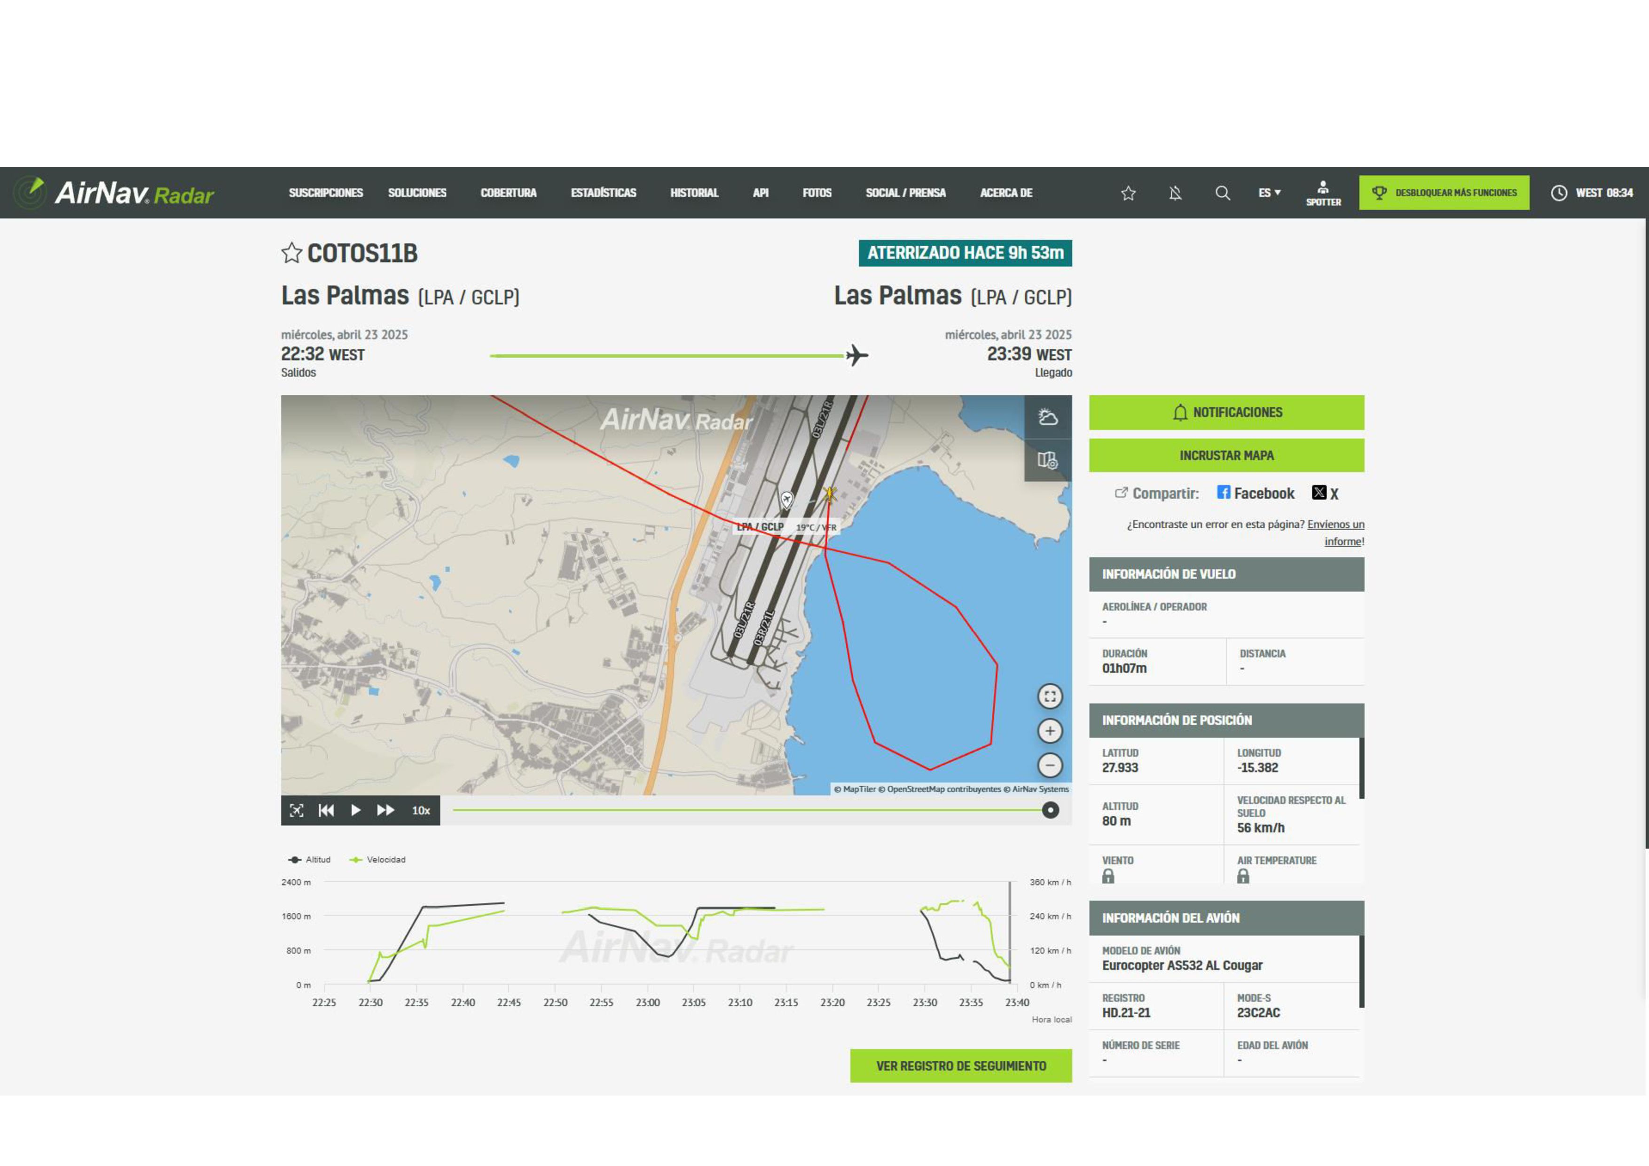
Task: Open the map settings layer icon
Action: (x=1047, y=460)
